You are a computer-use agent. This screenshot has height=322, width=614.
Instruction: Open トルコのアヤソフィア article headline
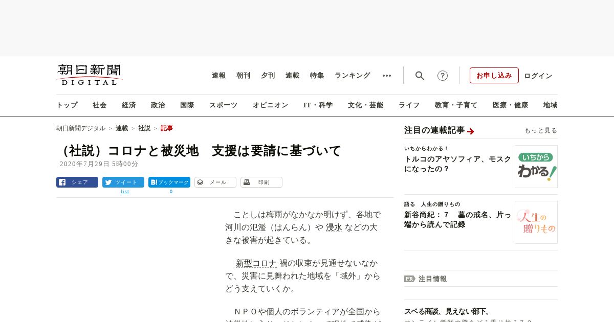(457, 164)
